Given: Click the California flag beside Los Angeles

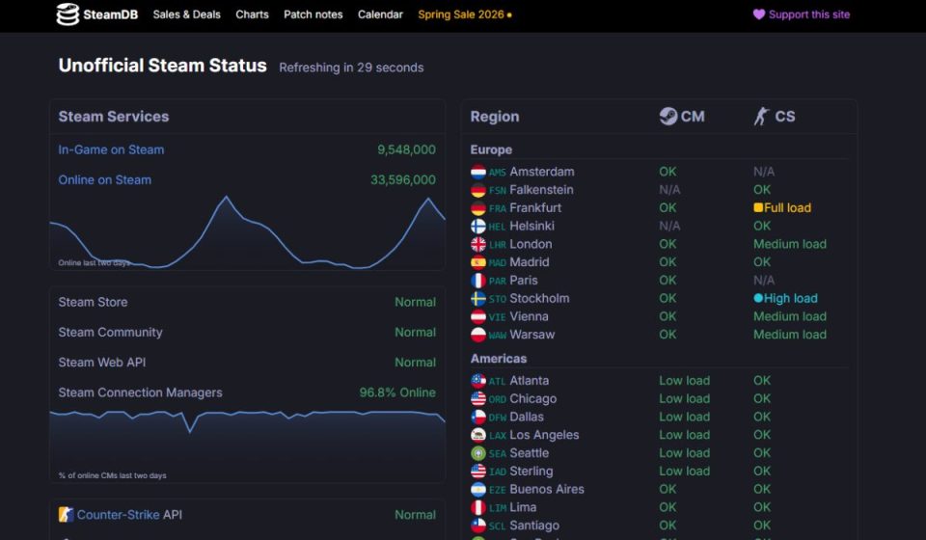Looking at the screenshot, I should [x=477, y=435].
